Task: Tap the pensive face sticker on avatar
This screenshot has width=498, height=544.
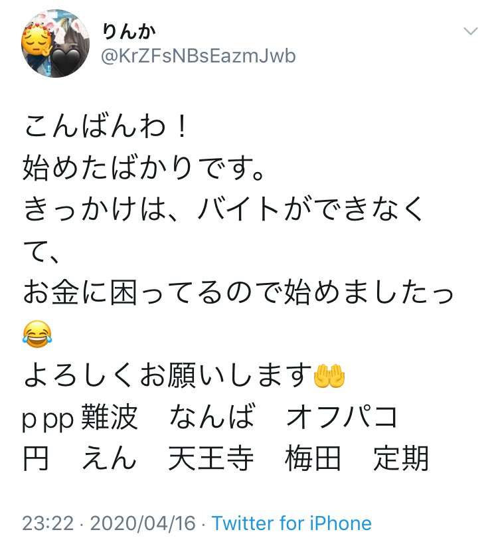Action: click(37, 41)
